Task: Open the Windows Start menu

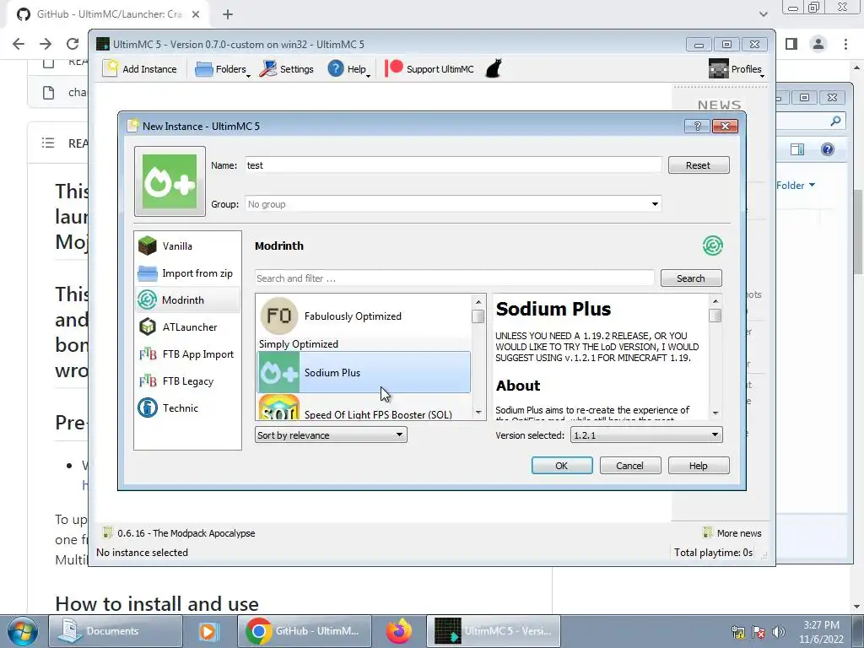Action: click(22, 631)
